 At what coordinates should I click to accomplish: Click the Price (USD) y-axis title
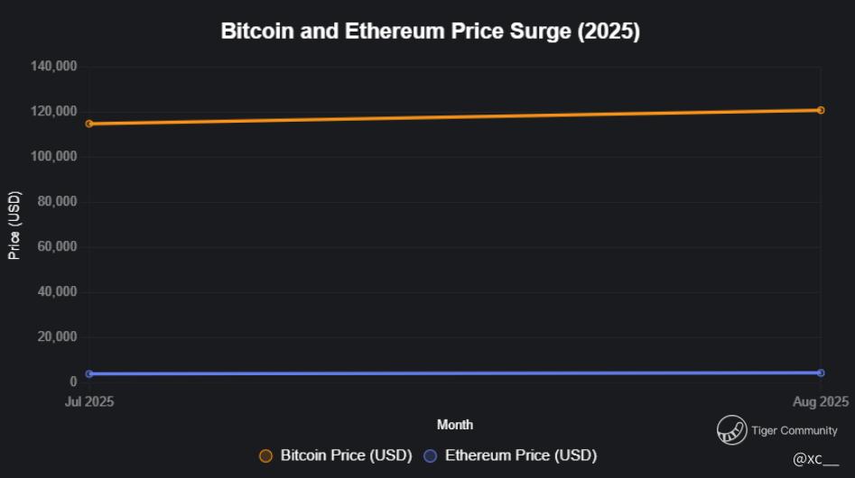pos(14,225)
